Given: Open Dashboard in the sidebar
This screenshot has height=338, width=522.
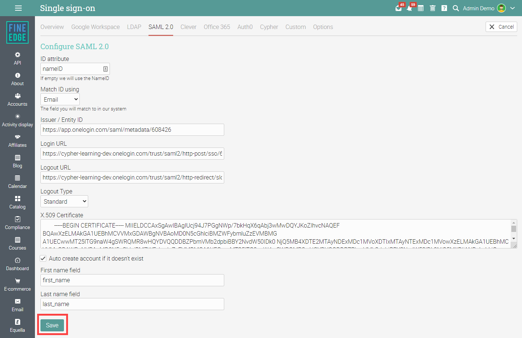Looking at the screenshot, I should [17, 264].
